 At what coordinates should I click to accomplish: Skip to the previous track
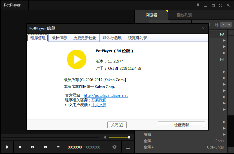point(33,147)
